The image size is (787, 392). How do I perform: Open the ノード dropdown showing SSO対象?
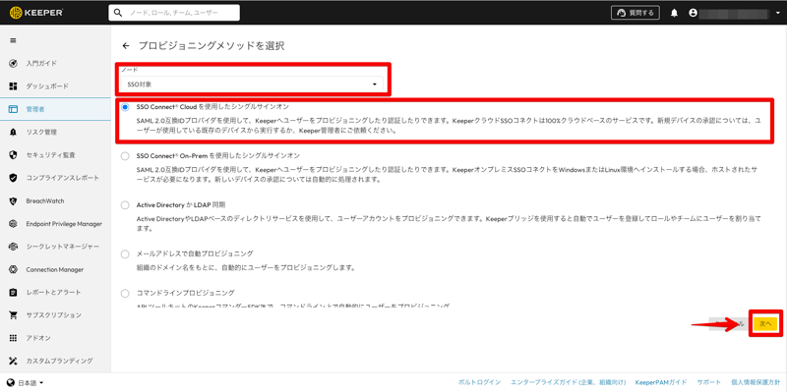coord(252,84)
